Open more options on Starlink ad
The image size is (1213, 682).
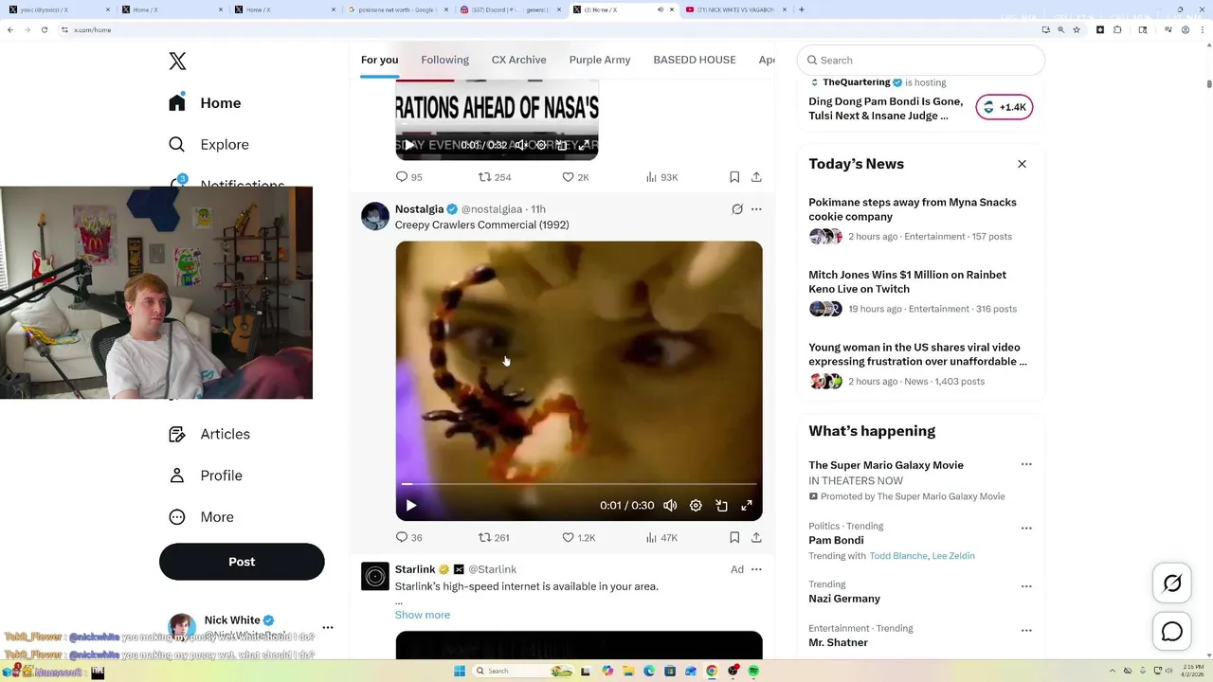click(x=756, y=569)
